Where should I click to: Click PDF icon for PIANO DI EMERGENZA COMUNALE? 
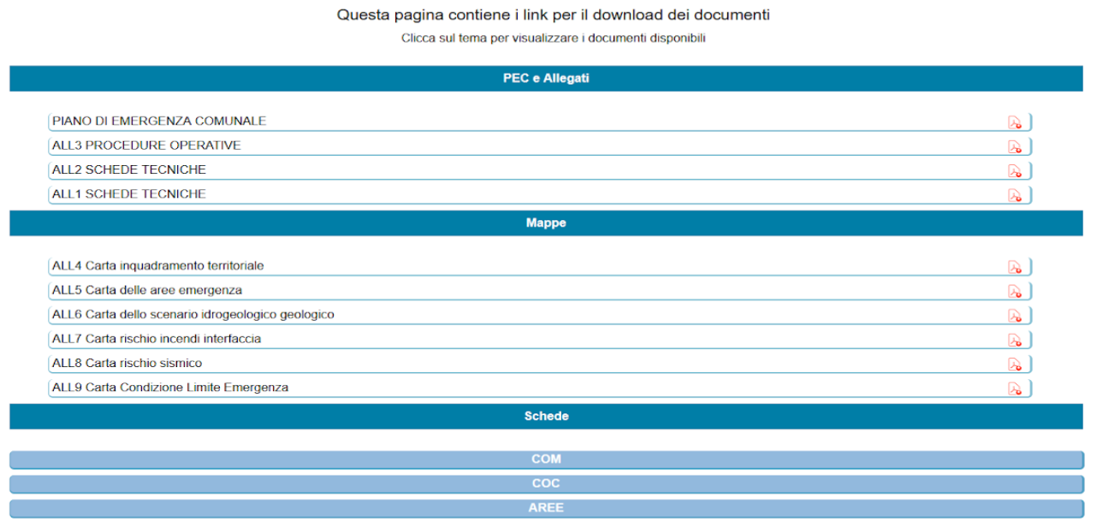pos(1015,122)
